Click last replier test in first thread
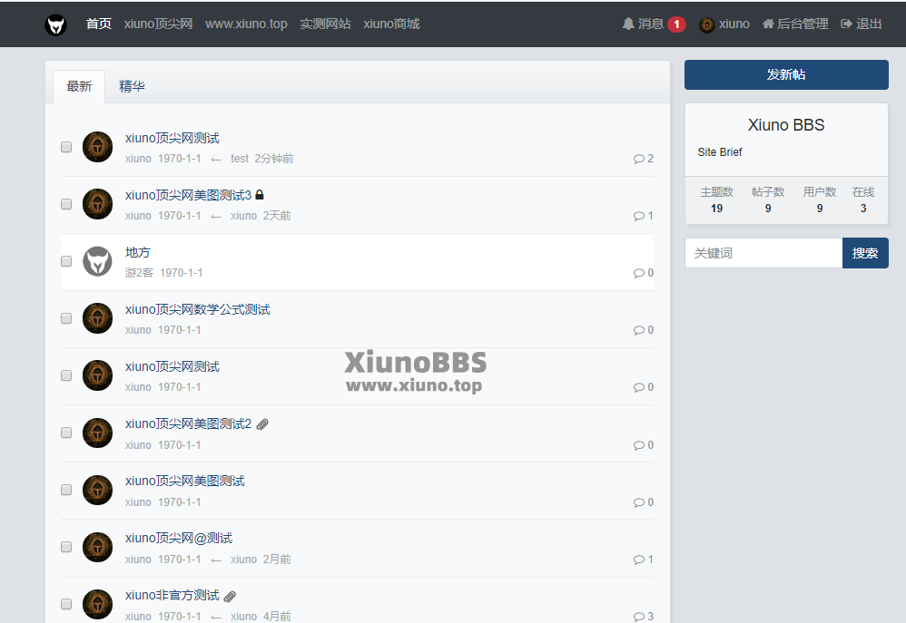 [240, 158]
